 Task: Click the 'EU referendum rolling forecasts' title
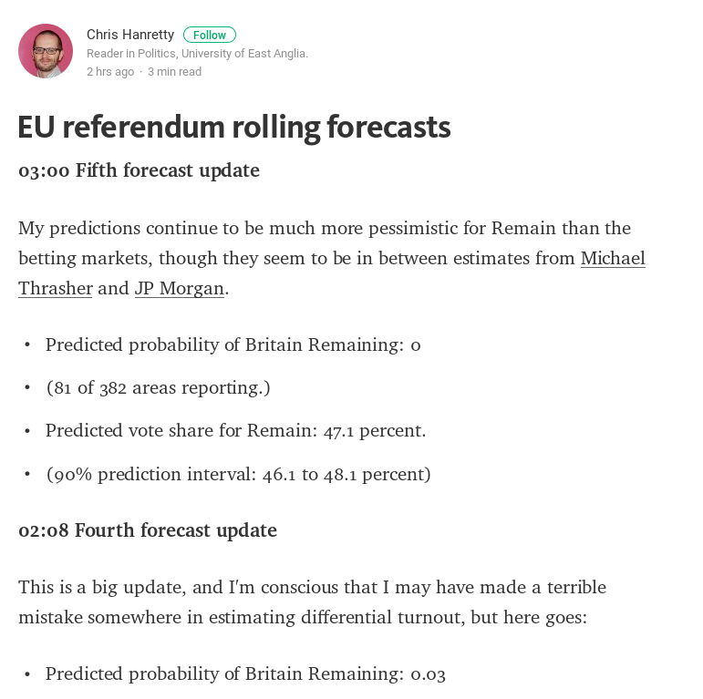tap(234, 128)
